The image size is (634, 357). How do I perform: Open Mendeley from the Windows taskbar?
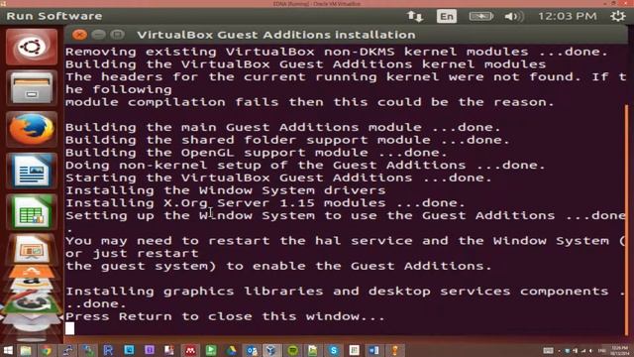click(x=190, y=350)
